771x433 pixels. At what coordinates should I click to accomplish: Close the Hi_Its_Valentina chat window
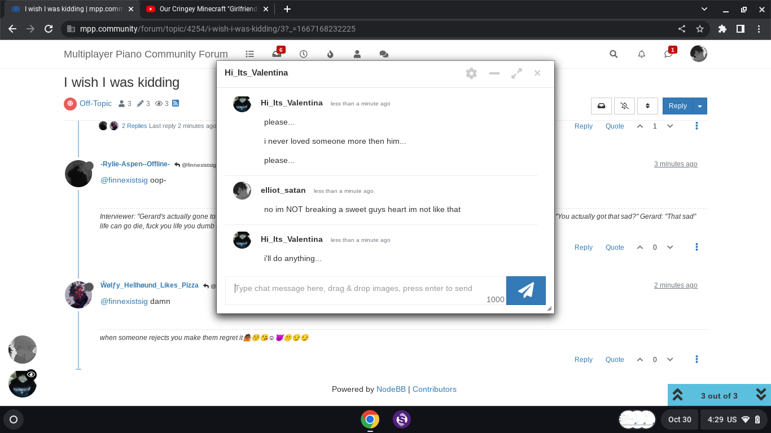[x=537, y=73]
